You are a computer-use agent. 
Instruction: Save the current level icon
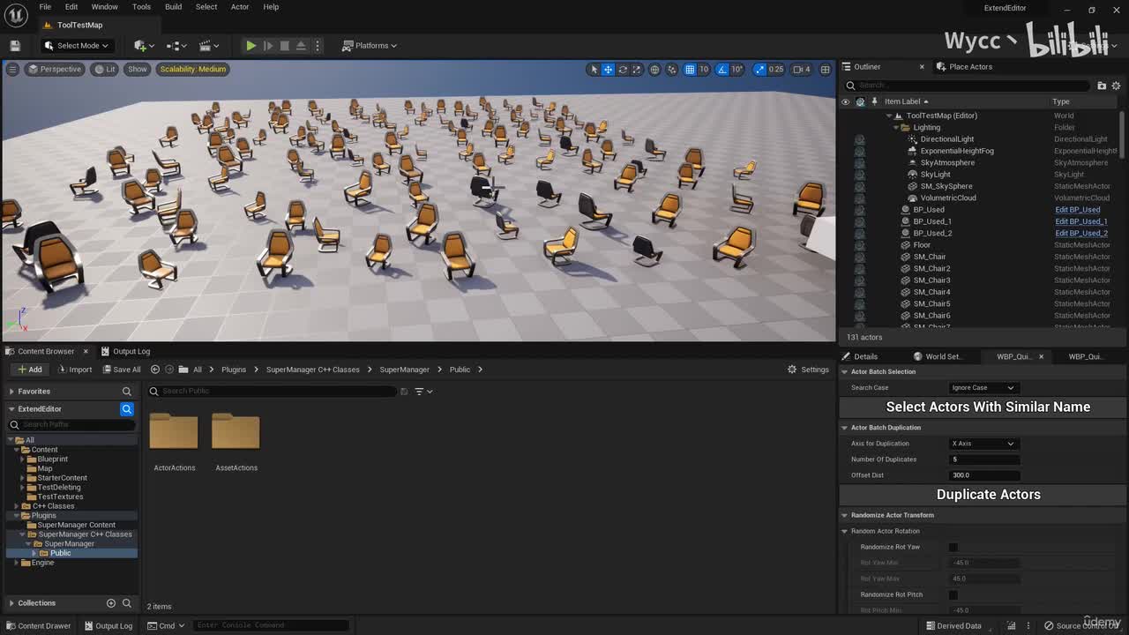pos(15,46)
